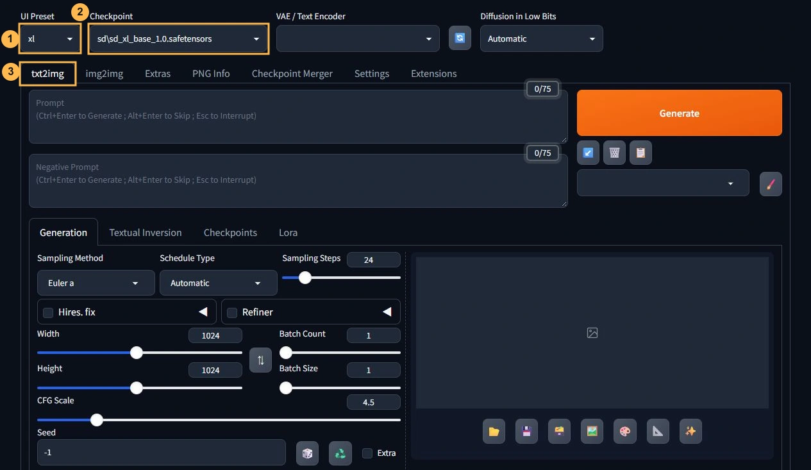Select the Lora sub-tab
The image size is (811, 470).
point(288,232)
